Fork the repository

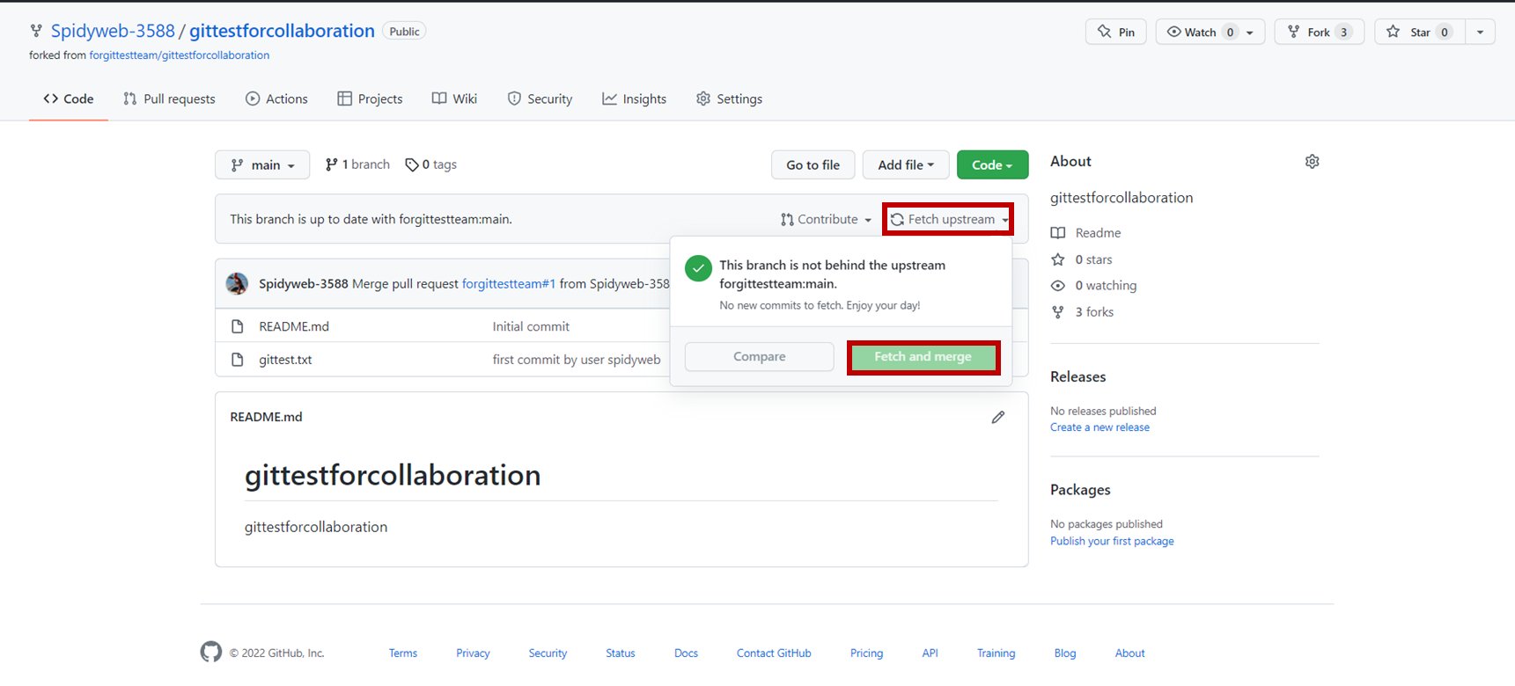(x=1319, y=32)
